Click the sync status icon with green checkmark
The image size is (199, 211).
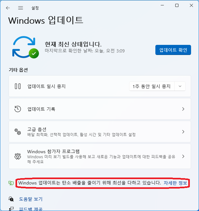pyautogui.click(x=26, y=47)
